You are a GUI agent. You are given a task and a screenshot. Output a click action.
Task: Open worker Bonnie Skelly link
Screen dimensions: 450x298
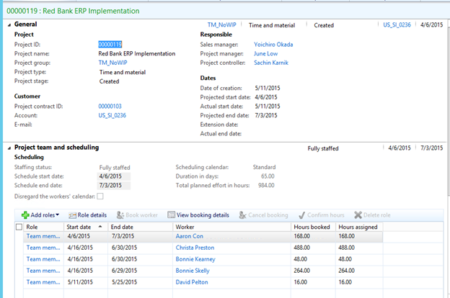tap(193, 271)
